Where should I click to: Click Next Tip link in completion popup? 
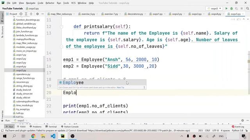(120, 87)
